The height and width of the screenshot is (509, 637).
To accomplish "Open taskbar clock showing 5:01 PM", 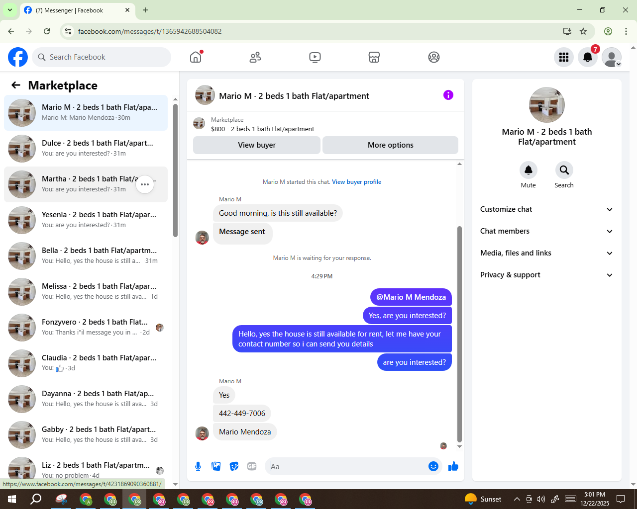I will (x=595, y=499).
